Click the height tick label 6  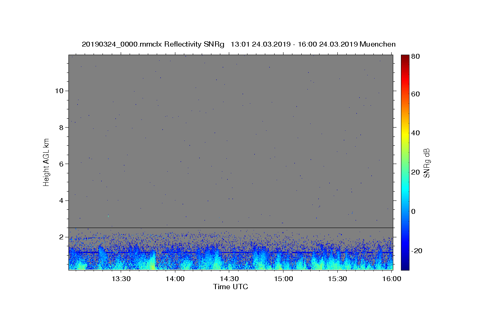point(60,164)
